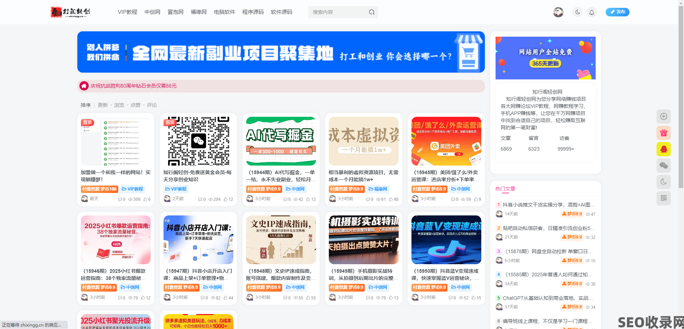Open post 加盟做一个和我一样的网站
684x329 pixels.
[x=116, y=176]
